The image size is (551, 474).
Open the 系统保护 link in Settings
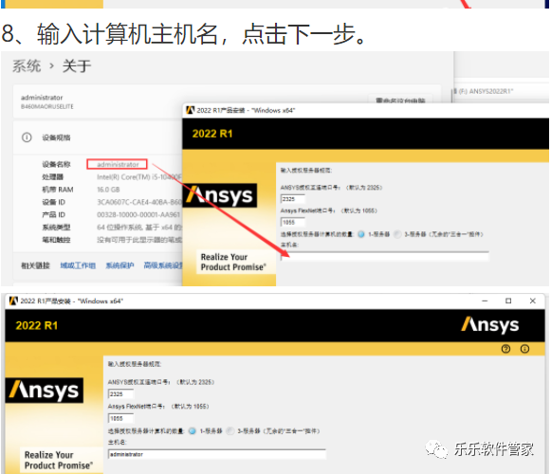(119, 265)
